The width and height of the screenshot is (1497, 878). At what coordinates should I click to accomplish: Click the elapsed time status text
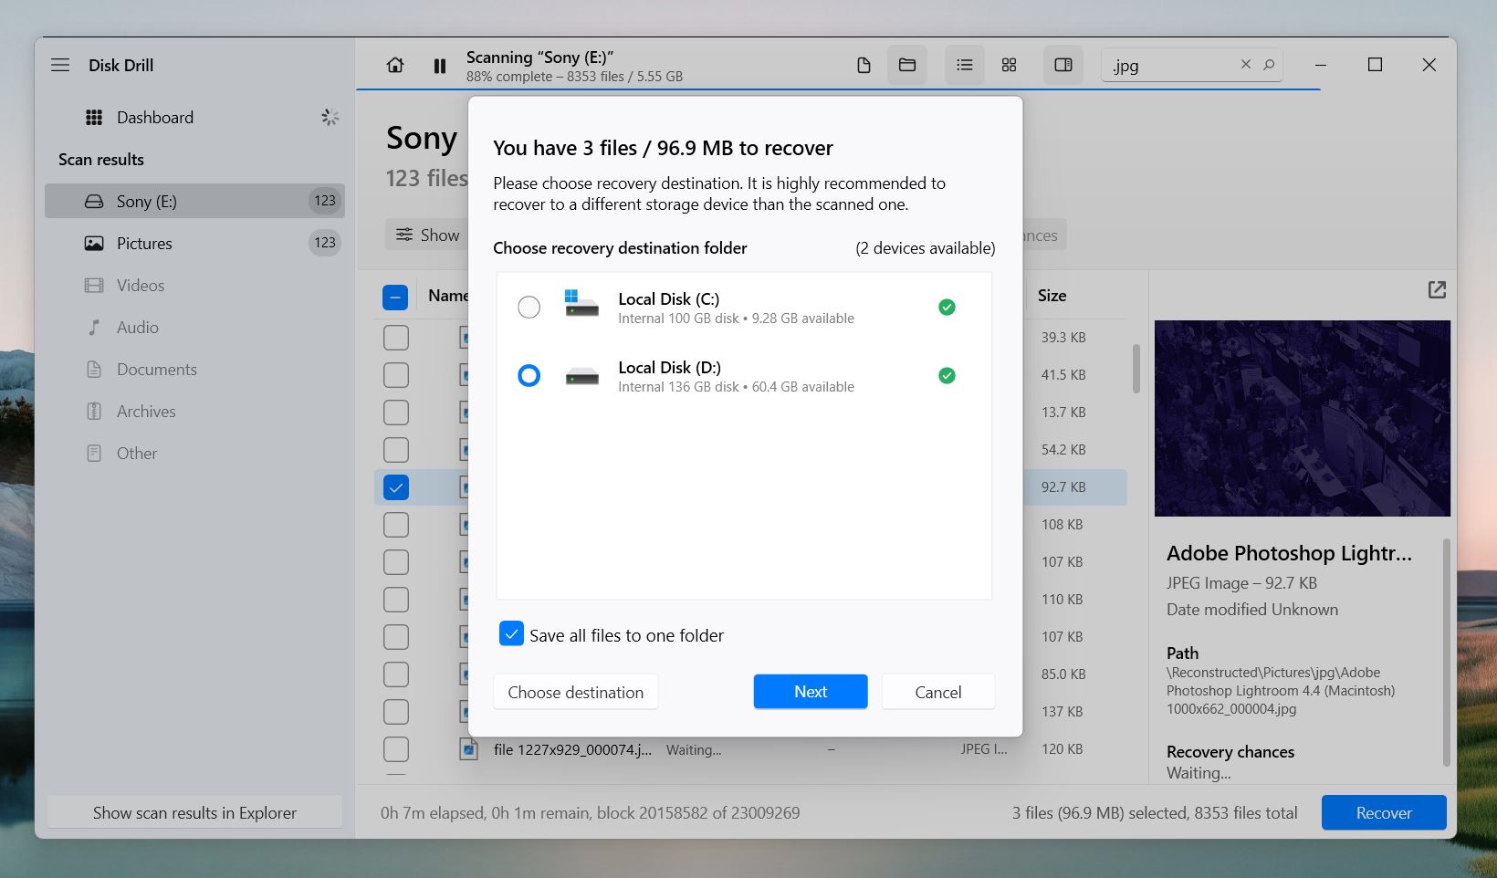[x=590, y=812]
